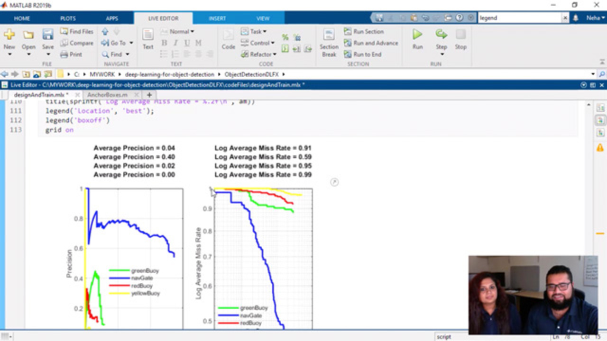Screen dimensions: 607x341
Task: Switch to the PLOTS ribbon tab
Action: tap(68, 18)
